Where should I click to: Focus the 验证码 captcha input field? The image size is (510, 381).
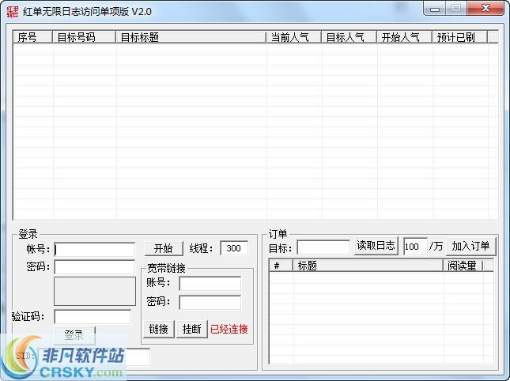93,317
